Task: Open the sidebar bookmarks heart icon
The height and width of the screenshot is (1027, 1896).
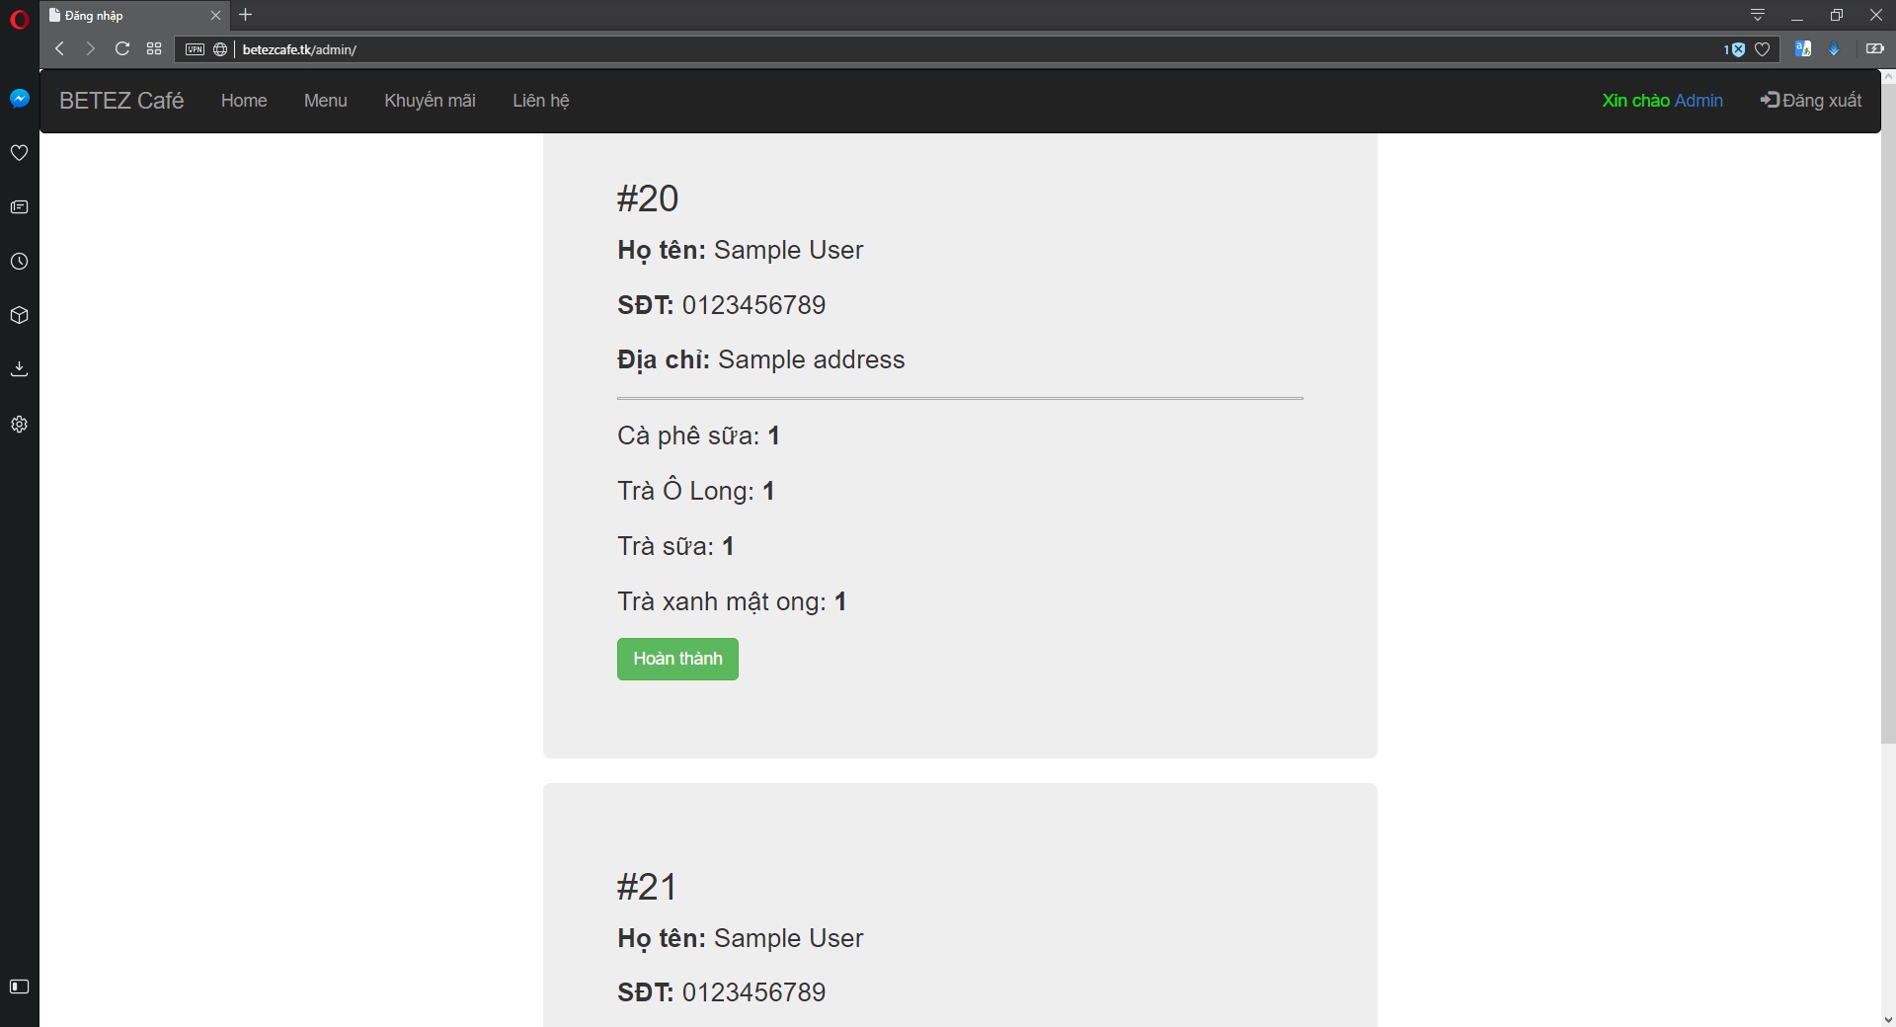Action: click(19, 153)
